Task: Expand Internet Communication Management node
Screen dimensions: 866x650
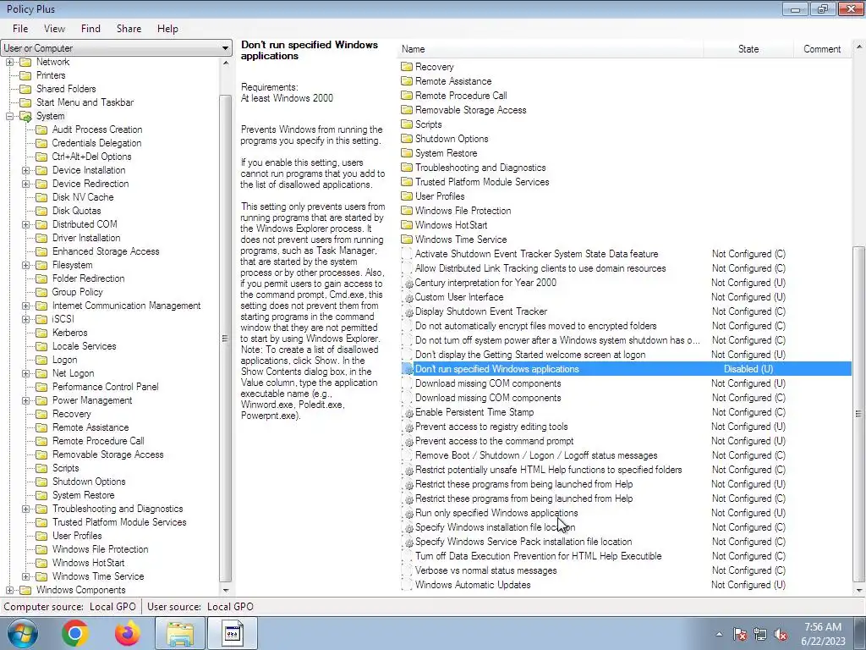Action: coord(25,306)
